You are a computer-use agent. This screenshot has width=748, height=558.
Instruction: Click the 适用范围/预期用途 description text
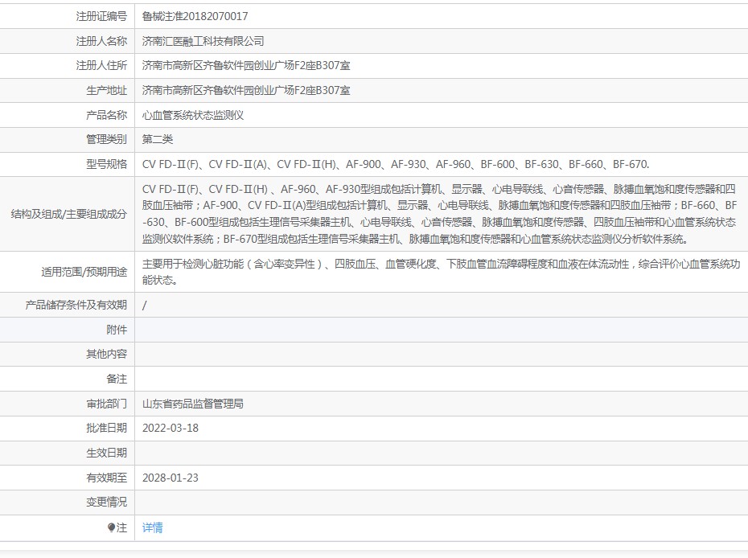point(442,272)
